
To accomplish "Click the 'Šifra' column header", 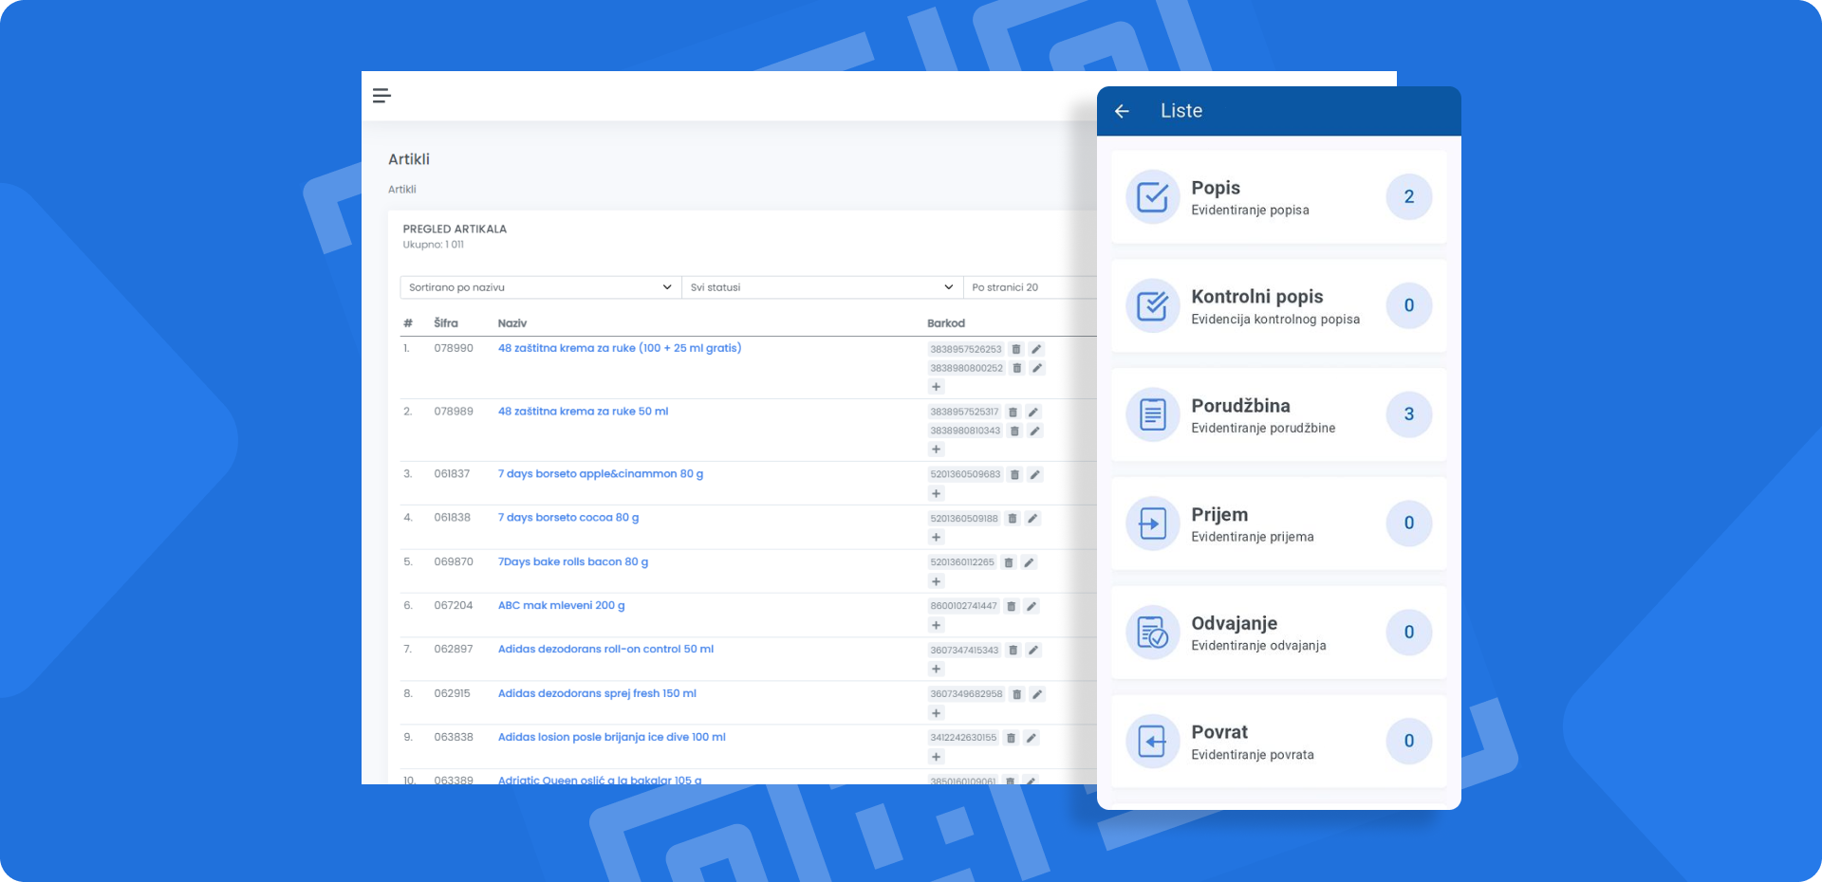I will pos(446,323).
